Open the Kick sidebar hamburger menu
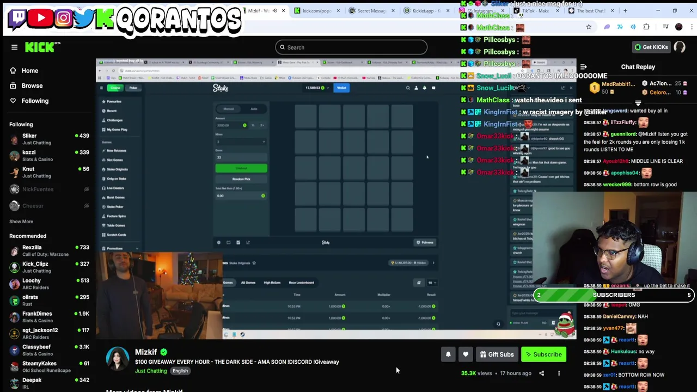 click(x=15, y=47)
